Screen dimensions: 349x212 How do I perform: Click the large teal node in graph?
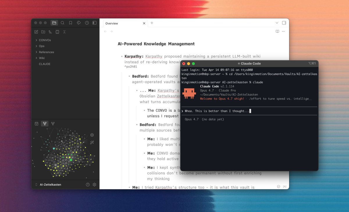54,148
